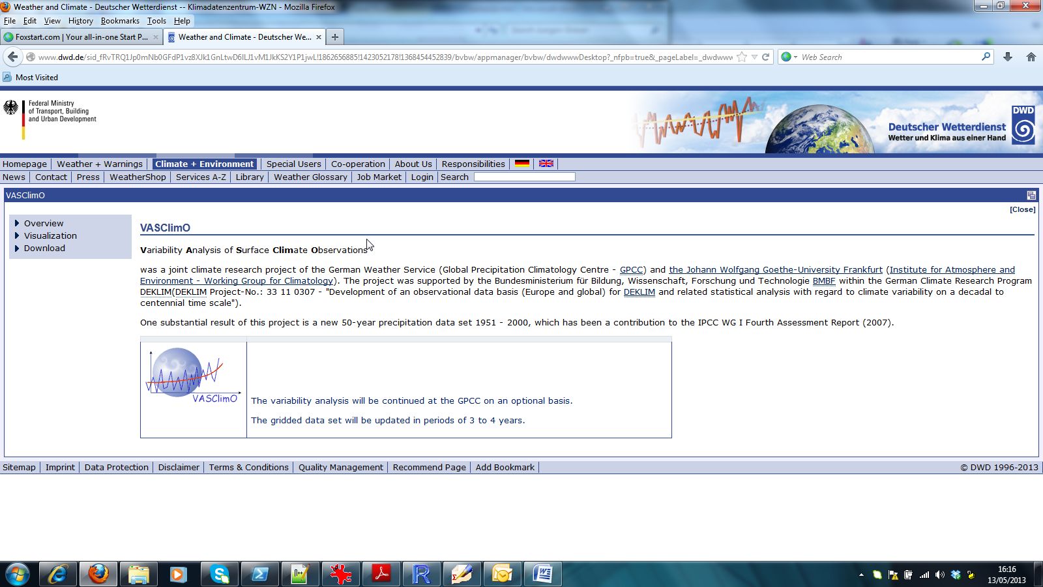Switch to English via UK flag icon
Image resolution: width=1043 pixels, height=587 pixels.
pyautogui.click(x=546, y=164)
